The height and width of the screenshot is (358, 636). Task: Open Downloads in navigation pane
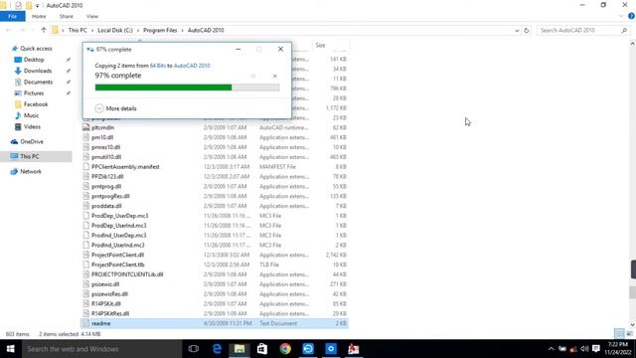(38, 71)
